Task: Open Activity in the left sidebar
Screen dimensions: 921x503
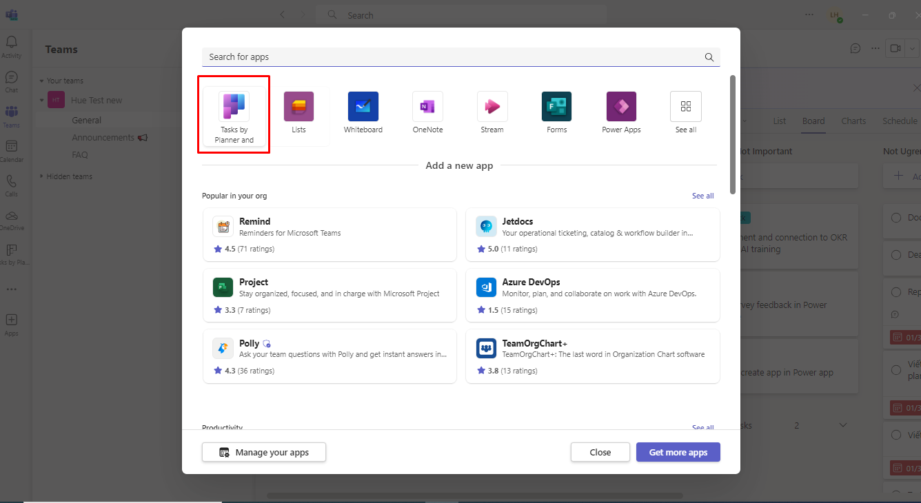Action: [x=12, y=46]
